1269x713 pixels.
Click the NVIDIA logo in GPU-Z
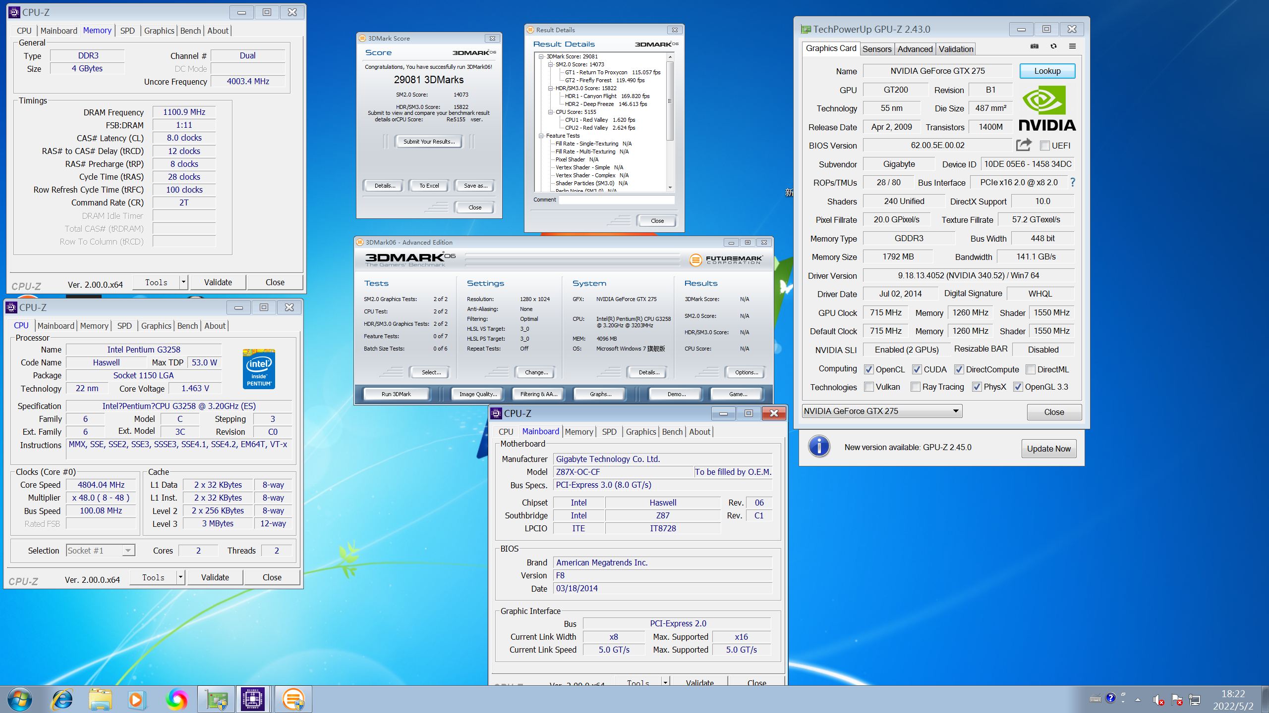pyautogui.click(x=1047, y=108)
